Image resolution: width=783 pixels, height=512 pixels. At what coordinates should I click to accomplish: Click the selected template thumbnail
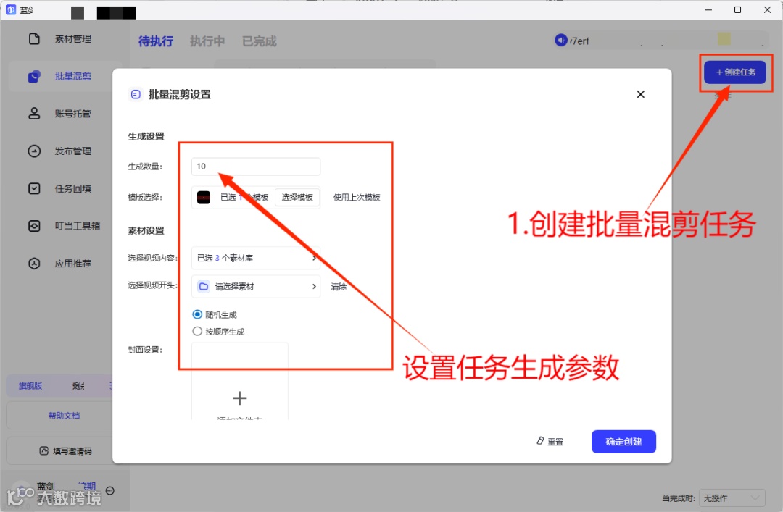pos(204,198)
